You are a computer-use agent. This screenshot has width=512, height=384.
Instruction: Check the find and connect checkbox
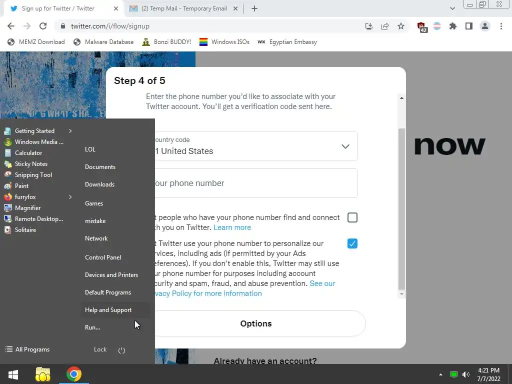click(352, 217)
